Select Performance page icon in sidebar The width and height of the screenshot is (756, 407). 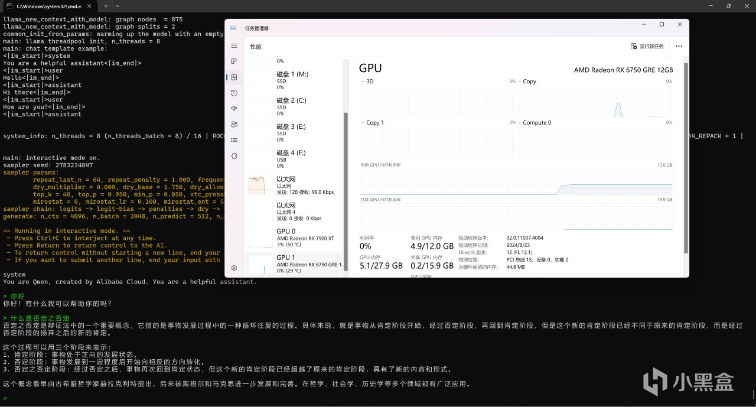(x=234, y=77)
